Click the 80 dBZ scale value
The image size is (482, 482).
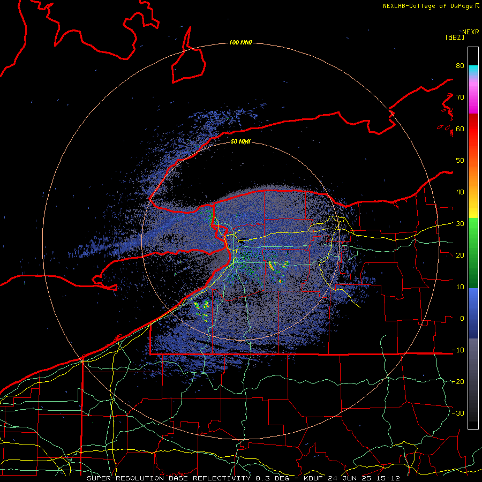460,66
